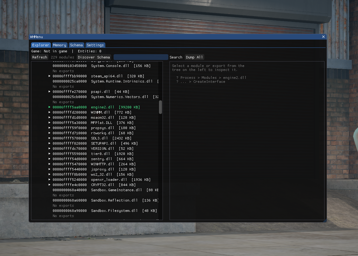Click the 'Game: Not in game' status

pos(49,51)
